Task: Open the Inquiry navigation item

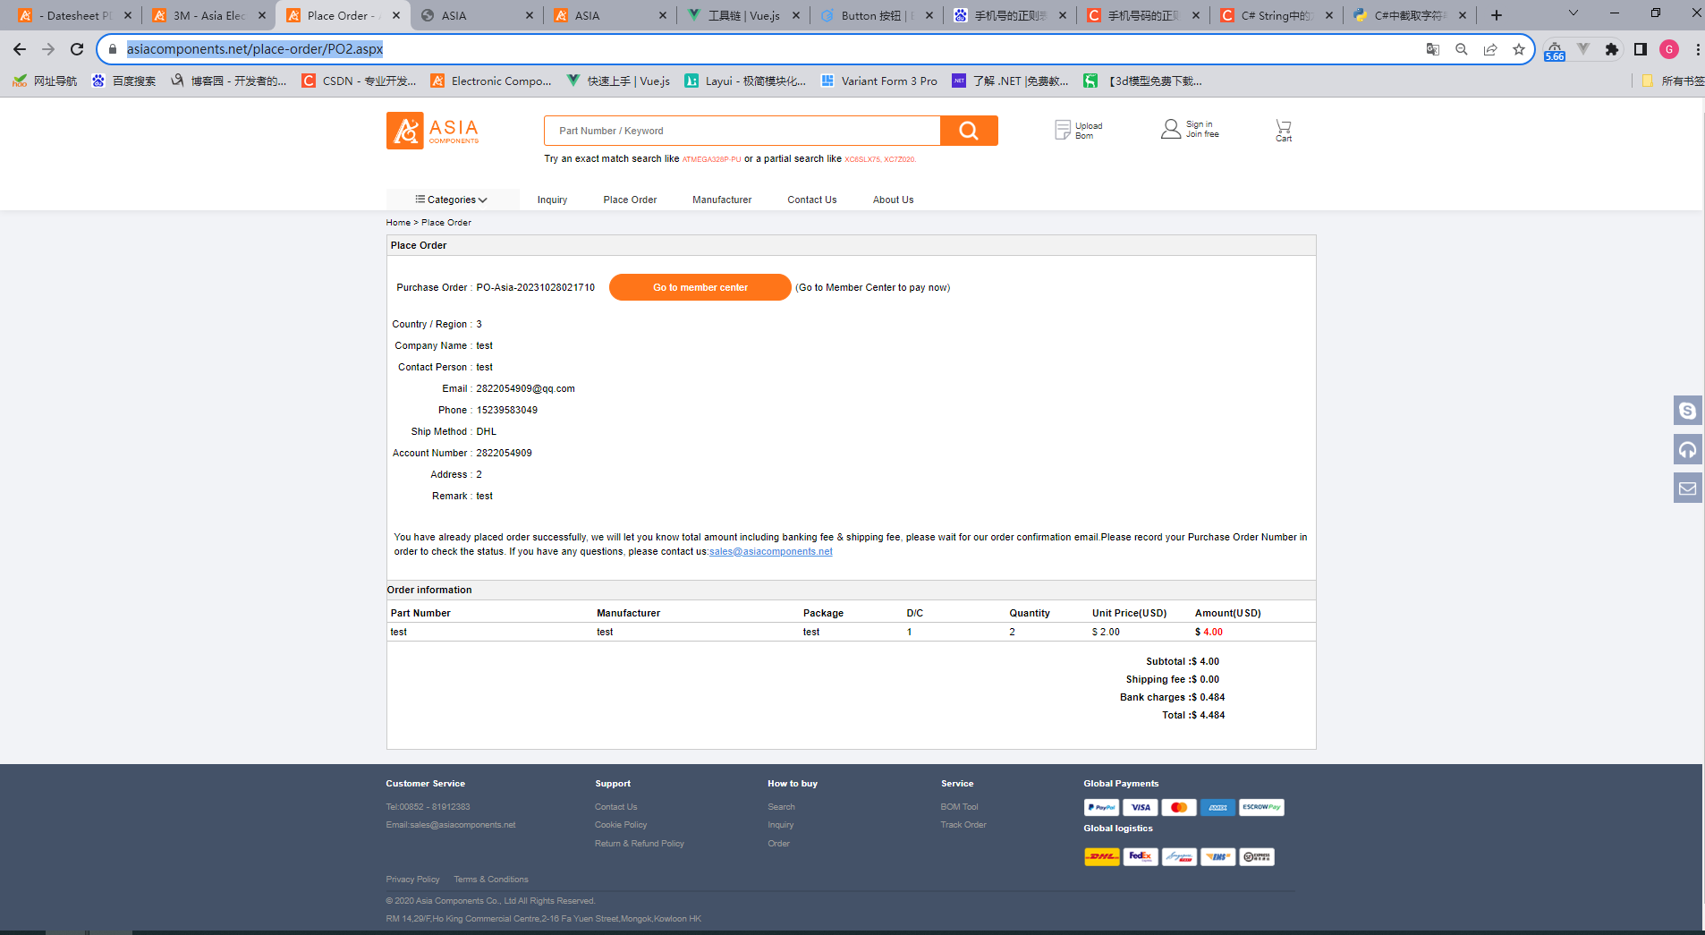Action: 552,200
